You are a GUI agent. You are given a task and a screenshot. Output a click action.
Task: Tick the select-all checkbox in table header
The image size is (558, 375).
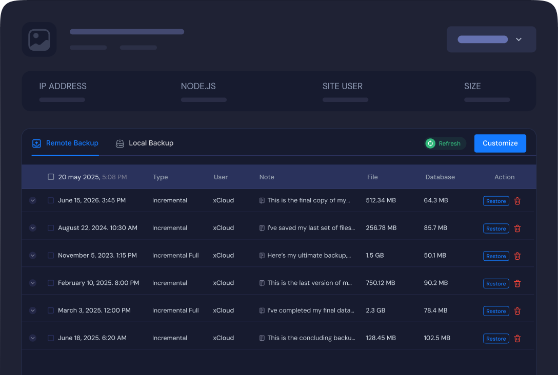point(51,177)
